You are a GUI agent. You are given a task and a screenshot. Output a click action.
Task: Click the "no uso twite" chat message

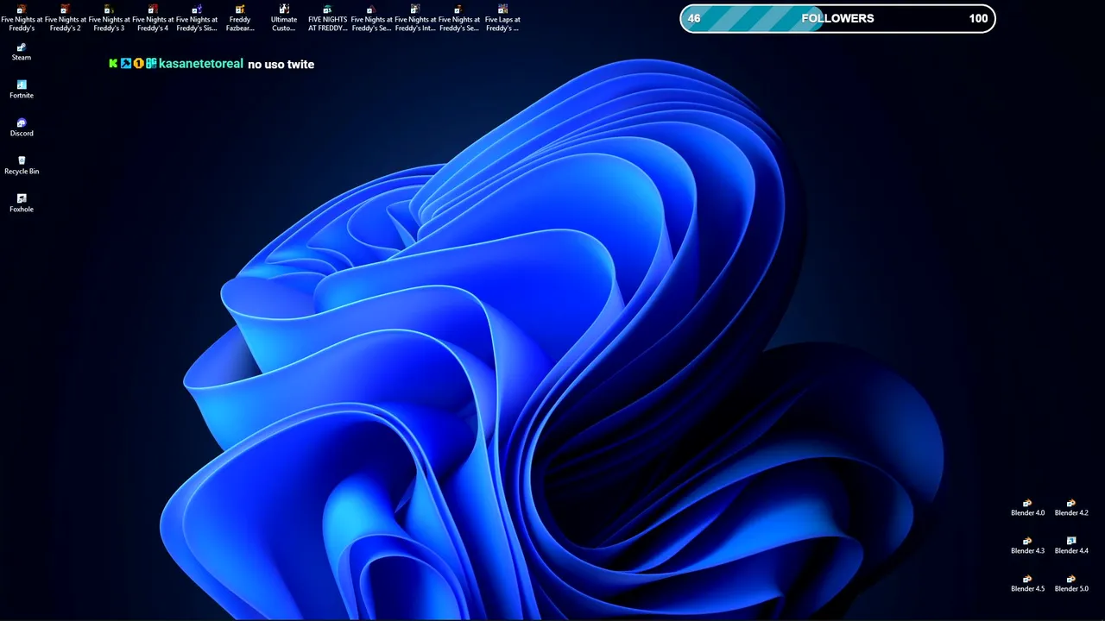point(281,65)
